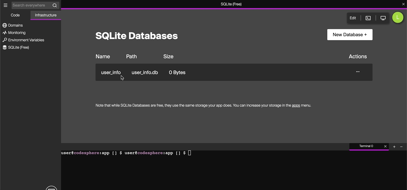Click the monitor preview icon
407x190 pixels.
tap(383, 18)
